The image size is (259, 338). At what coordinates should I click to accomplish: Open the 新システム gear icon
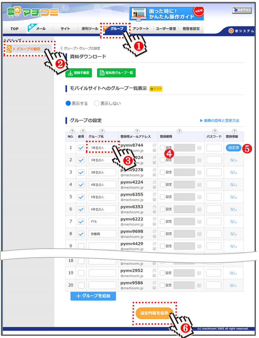tap(231, 31)
